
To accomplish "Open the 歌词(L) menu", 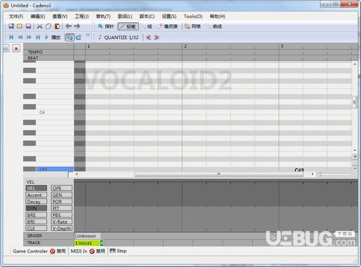I will coord(125,16).
